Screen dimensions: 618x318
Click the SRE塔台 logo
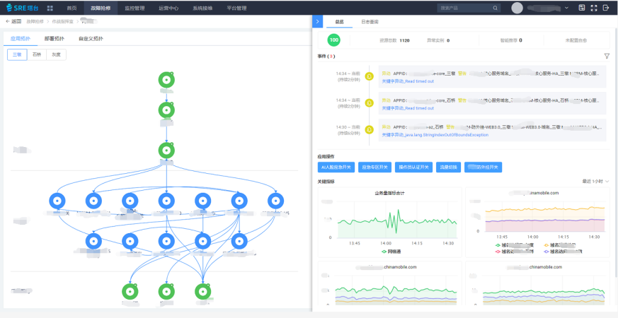click(23, 8)
